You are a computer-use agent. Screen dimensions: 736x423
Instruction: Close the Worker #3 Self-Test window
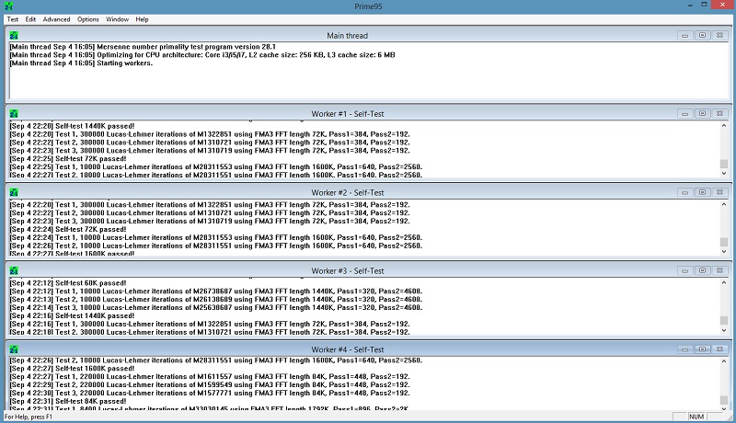tap(719, 270)
